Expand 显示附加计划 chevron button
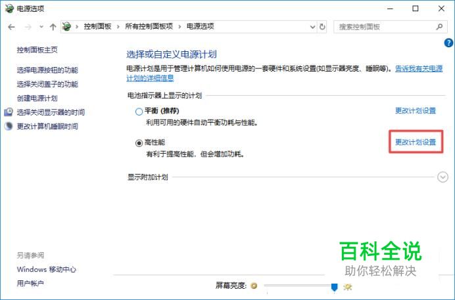Viewport: 455px width, 300px height. (x=443, y=177)
